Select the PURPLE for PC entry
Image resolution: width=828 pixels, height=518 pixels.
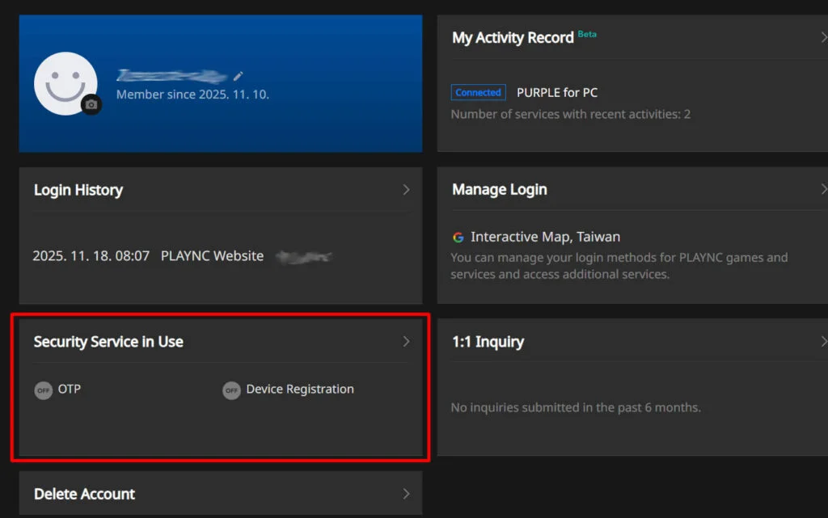(557, 93)
